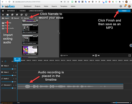The height and width of the screenshot is (104, 132).
Task: Open Chrome extensions puzzle icon
Action: 120,2
